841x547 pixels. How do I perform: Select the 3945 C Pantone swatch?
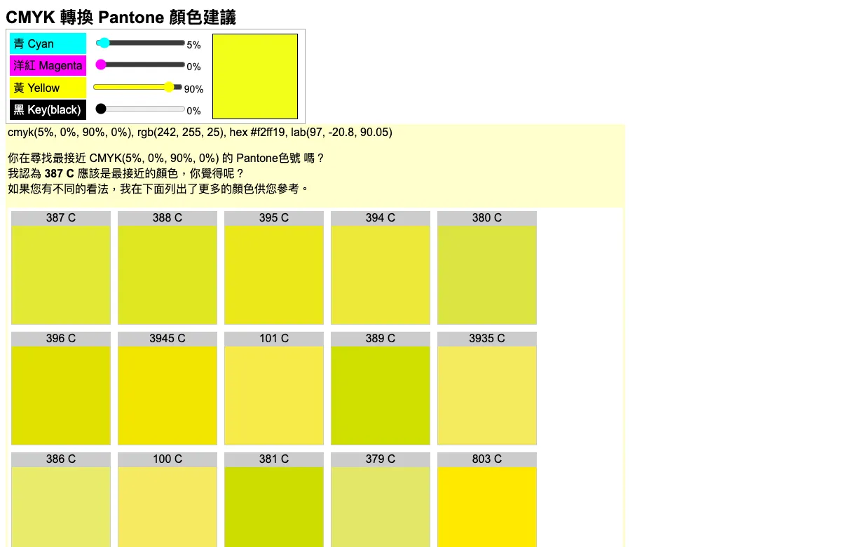coord(167,389)
